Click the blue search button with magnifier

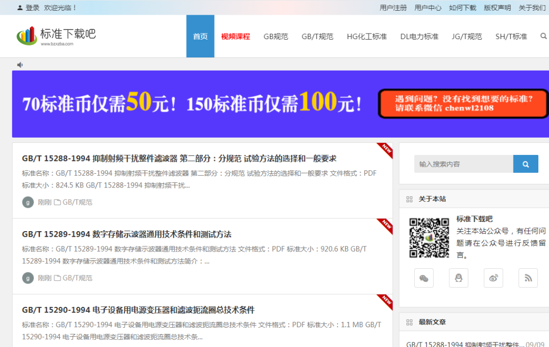[x=526, y=164]
